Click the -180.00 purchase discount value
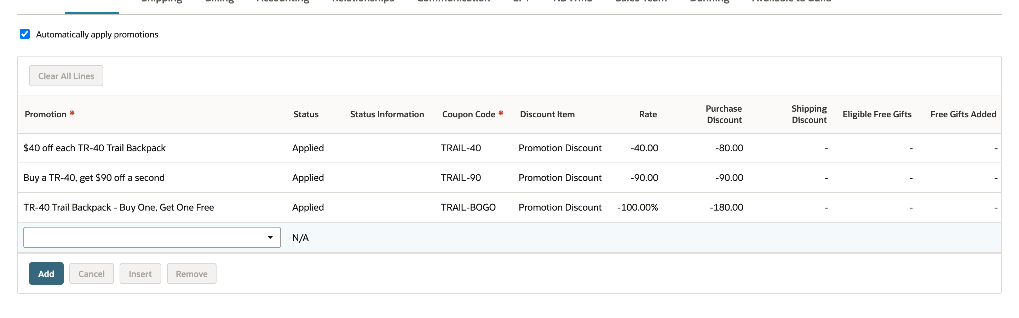 point(726,207)
